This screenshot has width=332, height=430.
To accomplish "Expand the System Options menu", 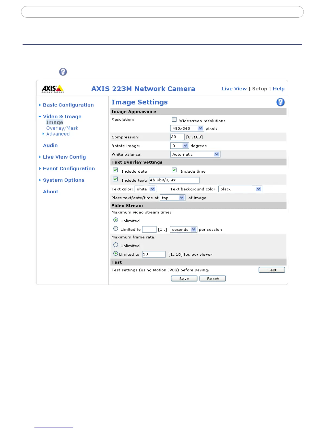I will tap(63, 180).
